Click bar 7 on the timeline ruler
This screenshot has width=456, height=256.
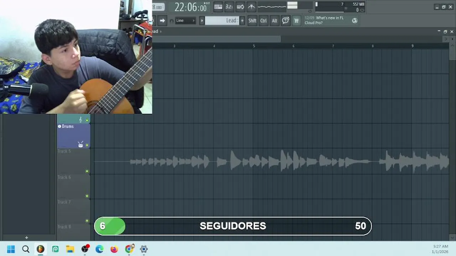pos(333,46)
